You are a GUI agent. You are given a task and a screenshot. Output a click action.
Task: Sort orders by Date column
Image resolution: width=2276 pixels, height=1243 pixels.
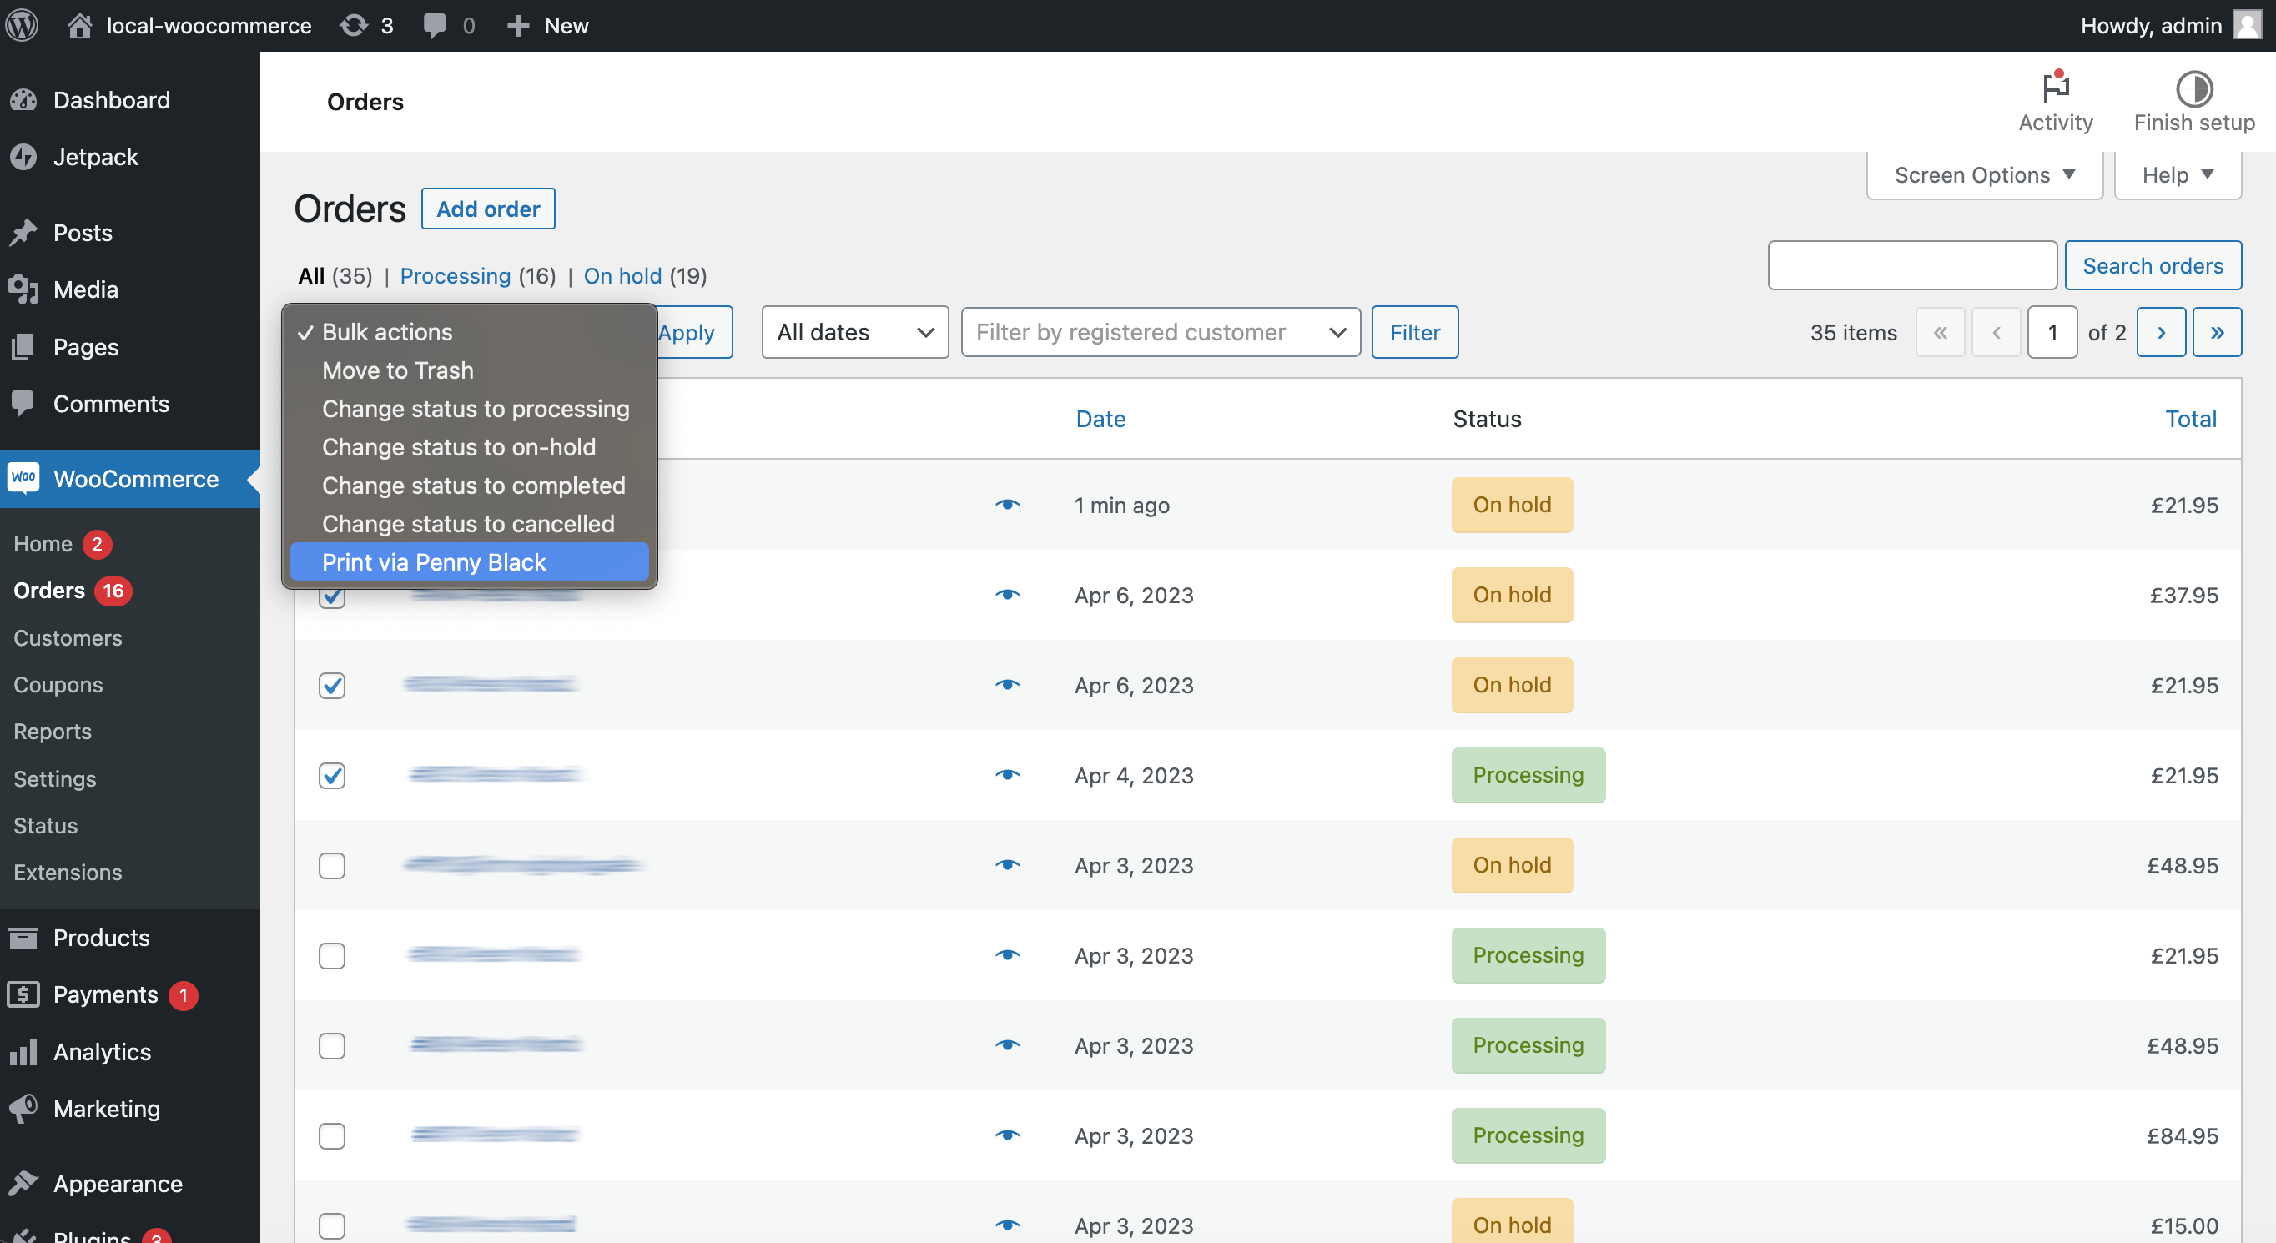coord(1101,419)
